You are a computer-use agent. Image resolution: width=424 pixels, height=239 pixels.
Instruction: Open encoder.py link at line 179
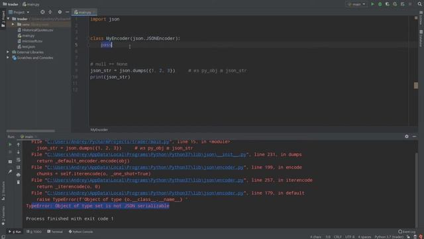tap(145, 193)
